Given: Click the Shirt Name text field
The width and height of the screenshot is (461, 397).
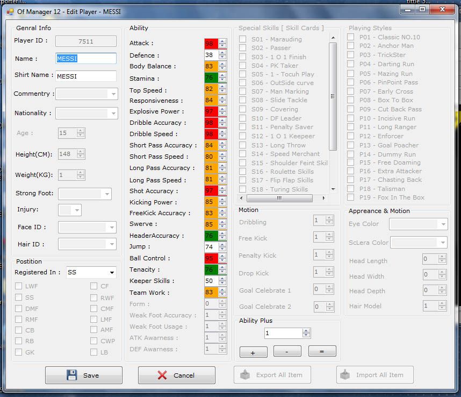Looking at the screenshot, I should (85, 76).
